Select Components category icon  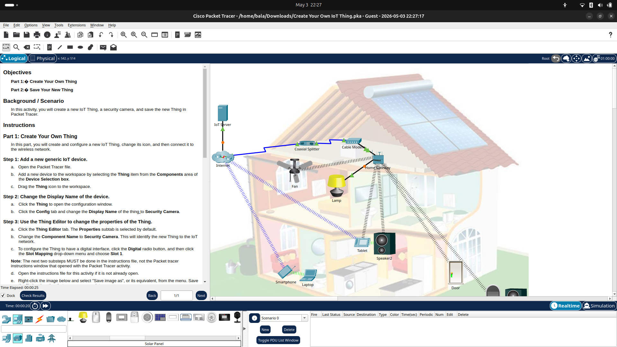(x=29, y=319)
